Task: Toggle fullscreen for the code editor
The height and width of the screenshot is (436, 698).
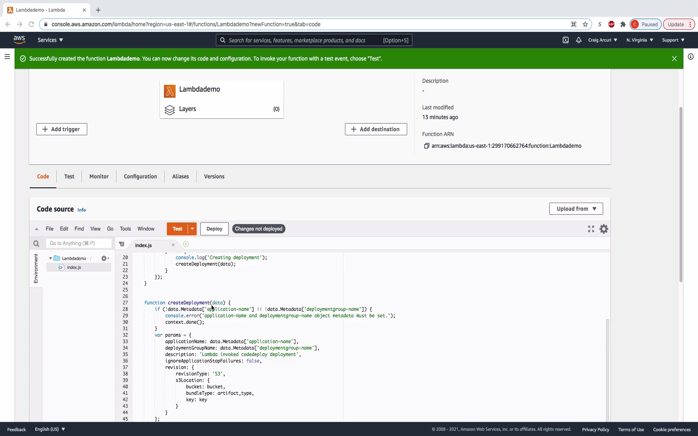Action: [x=591, y=229]
